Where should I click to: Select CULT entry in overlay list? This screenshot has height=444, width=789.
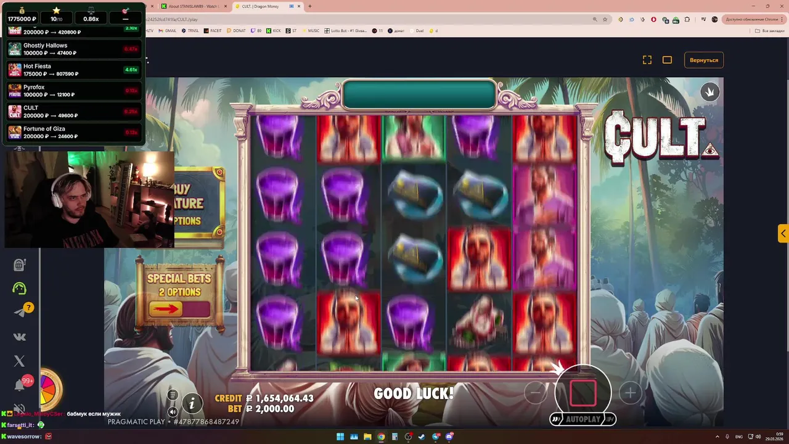pos(73,112)
